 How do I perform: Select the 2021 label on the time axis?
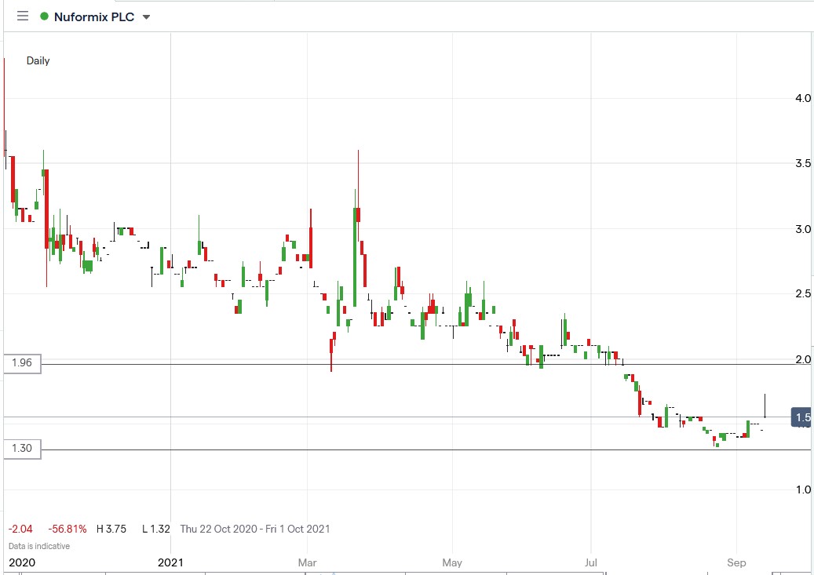coord(172,562)
